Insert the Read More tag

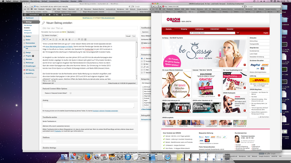[79, 39]
